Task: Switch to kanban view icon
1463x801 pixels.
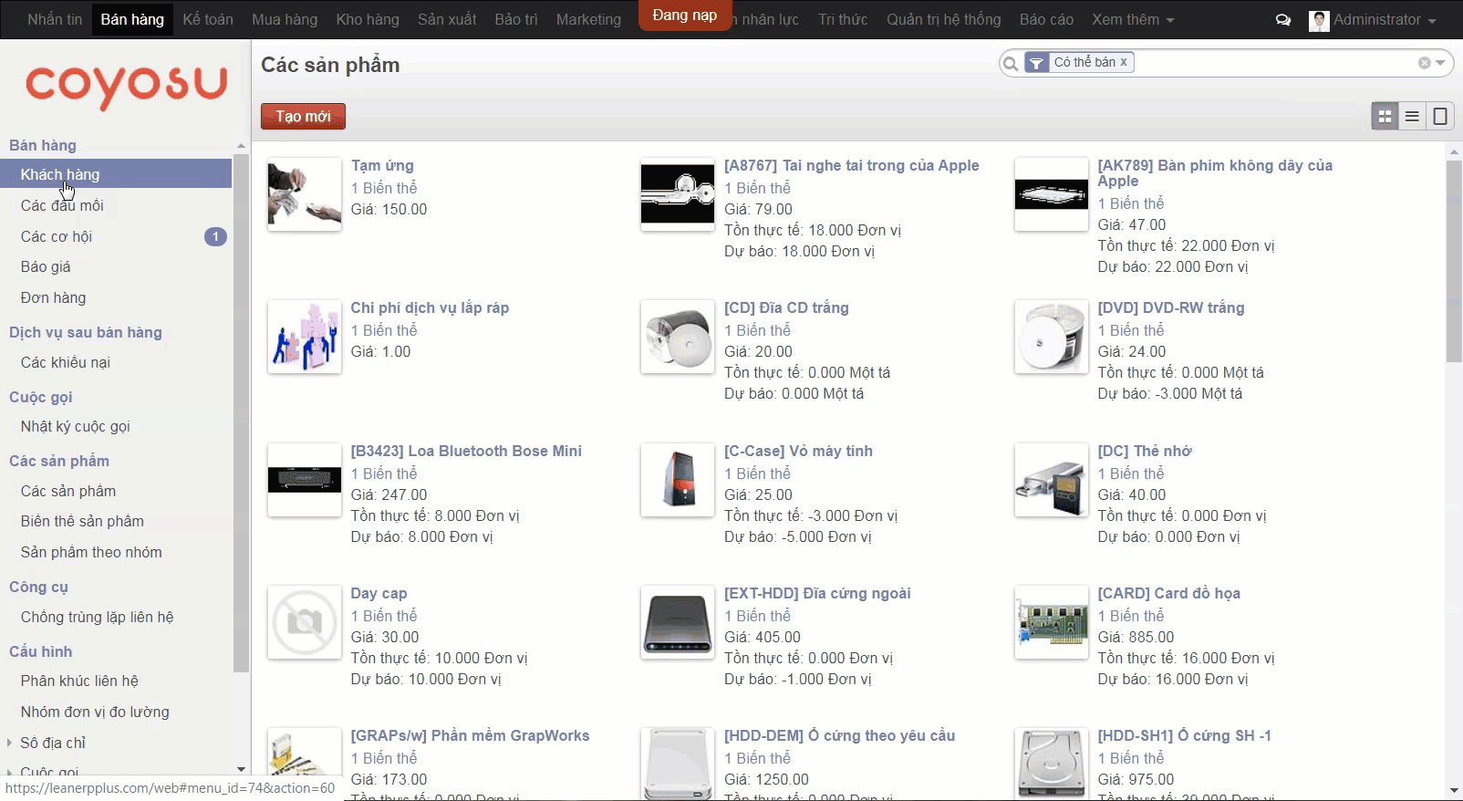Action: tap(1385, 116)
